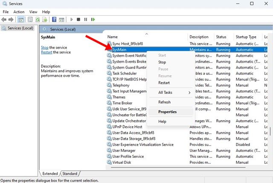Open the View menu
The width and height of the screenshot is (273, 183).
(33, 12)
